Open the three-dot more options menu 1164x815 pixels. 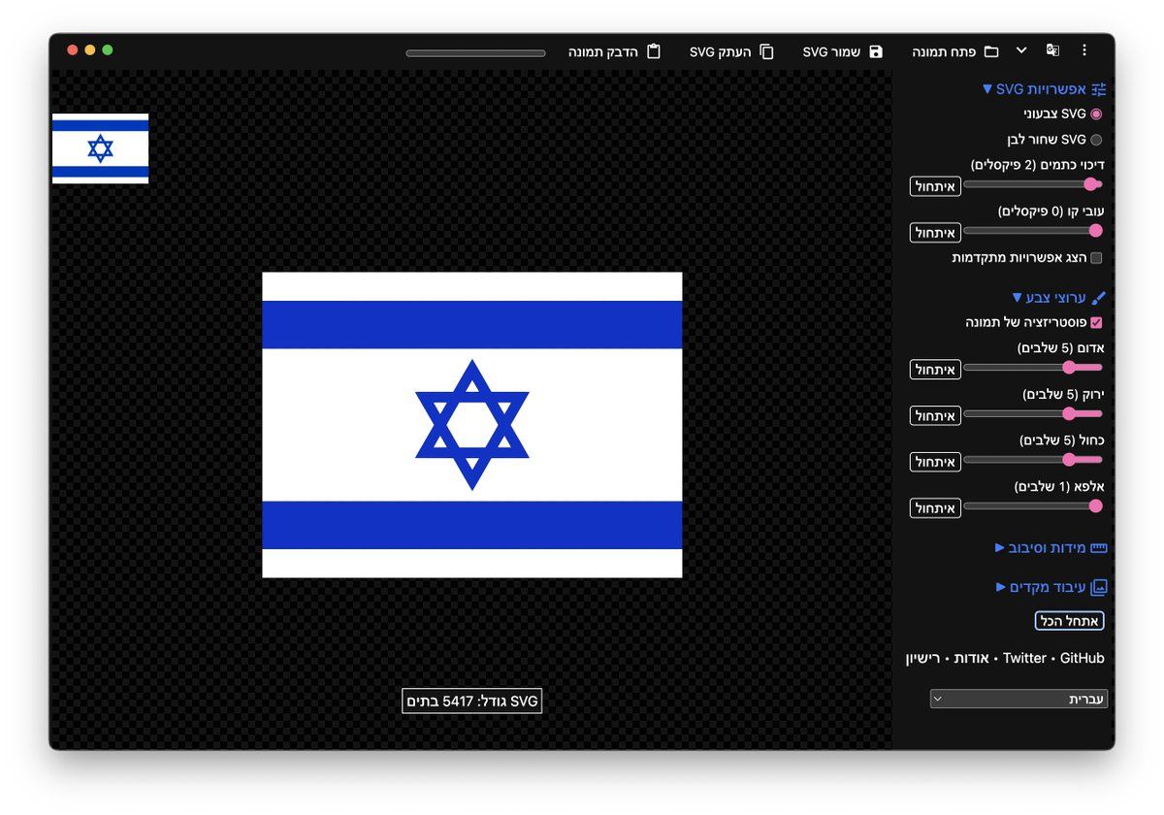point(1084,51)
